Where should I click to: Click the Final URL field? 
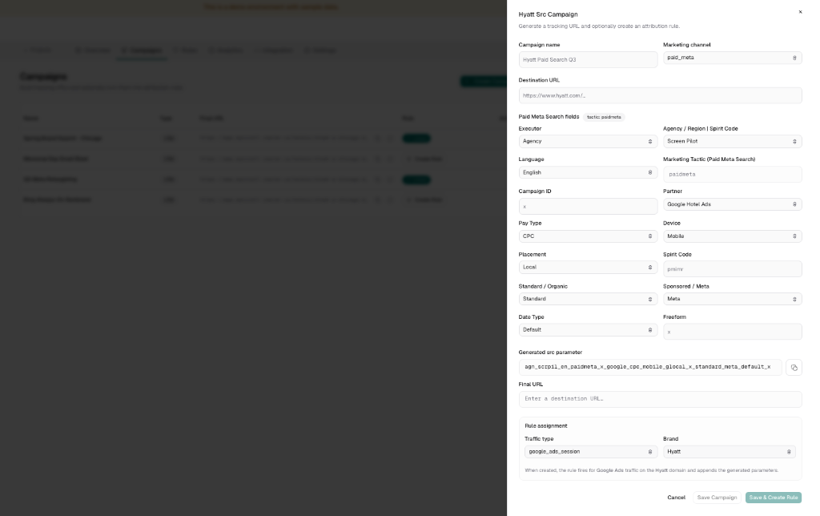660,399
